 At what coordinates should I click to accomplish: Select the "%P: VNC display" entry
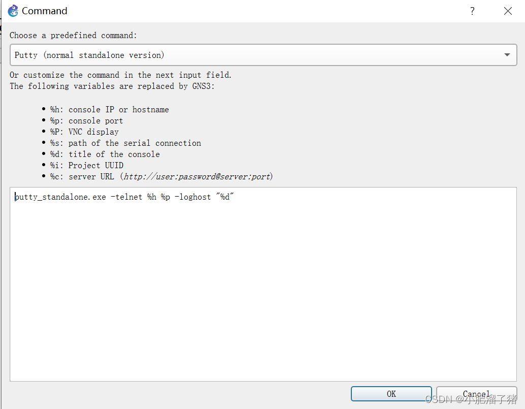[84, 132]
